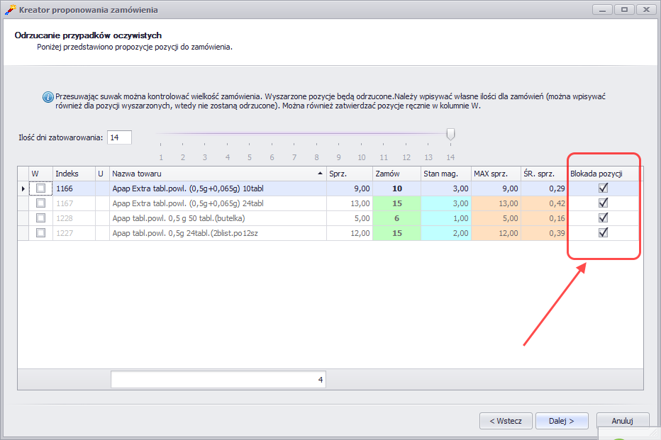Uncheck Blokada pozycji for index 1166
Image resolution: width=661 pixels, height=440 pixels.
pos(604,188)
